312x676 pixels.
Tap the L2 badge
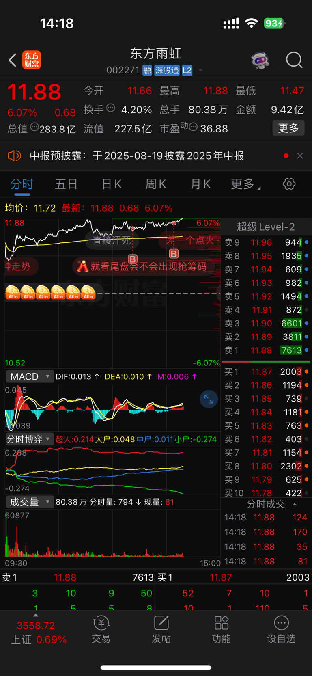coord(187,70)
